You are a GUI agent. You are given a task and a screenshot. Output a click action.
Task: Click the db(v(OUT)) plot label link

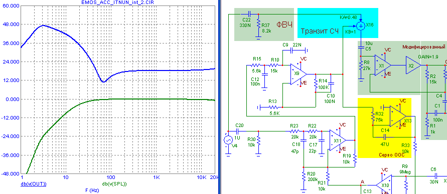(x=33, y=184)
